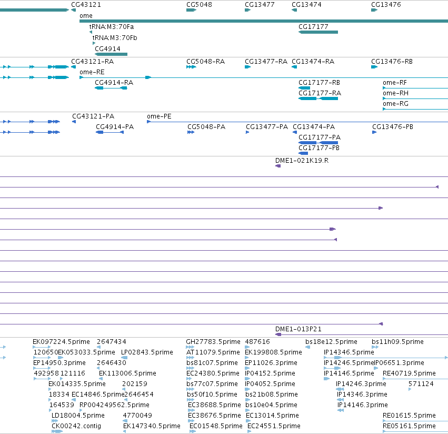Viewport: 448px width, 434px height.
Task: Select the ome-RG transcript label
Action: click(x=395, y=104)
